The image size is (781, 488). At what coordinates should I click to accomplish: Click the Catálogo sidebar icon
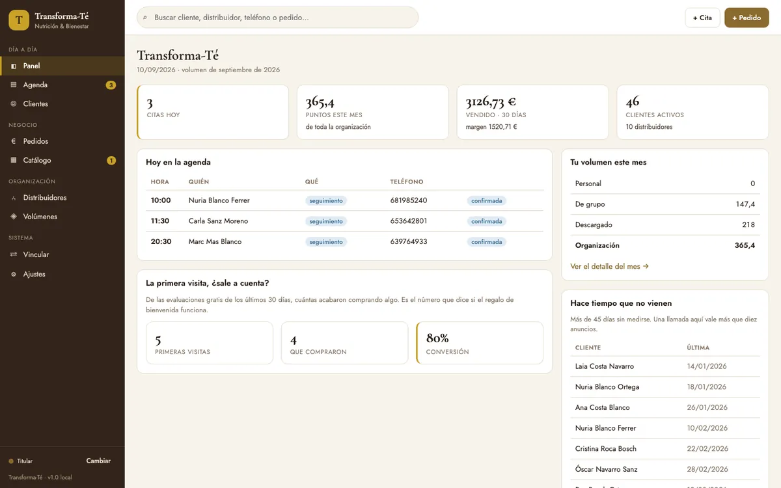14,160
